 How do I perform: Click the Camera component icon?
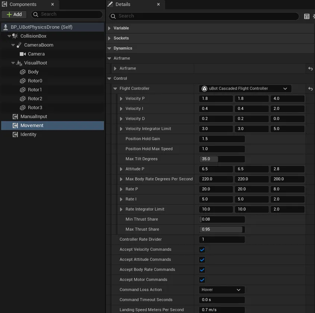[23, 54]
